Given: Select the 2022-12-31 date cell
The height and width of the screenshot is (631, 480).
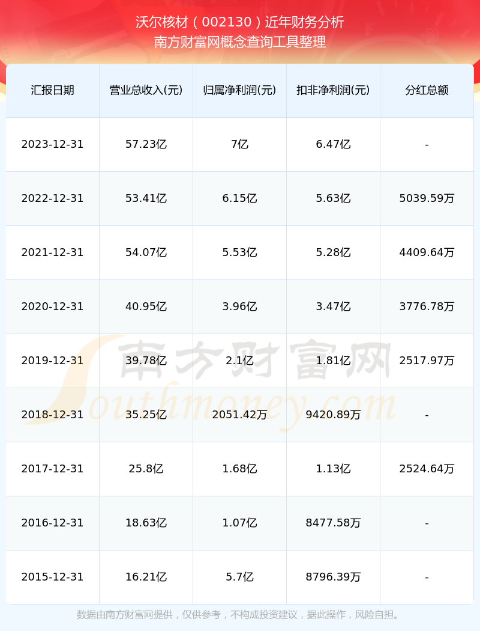Looking at the screenshot, I should click(53, 198).
